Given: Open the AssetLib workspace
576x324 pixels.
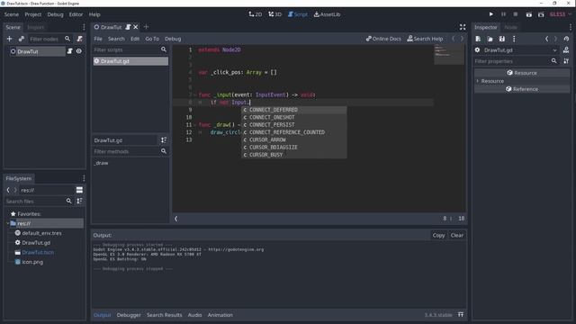Looking at the screenshot, I should tap(327, 14).
